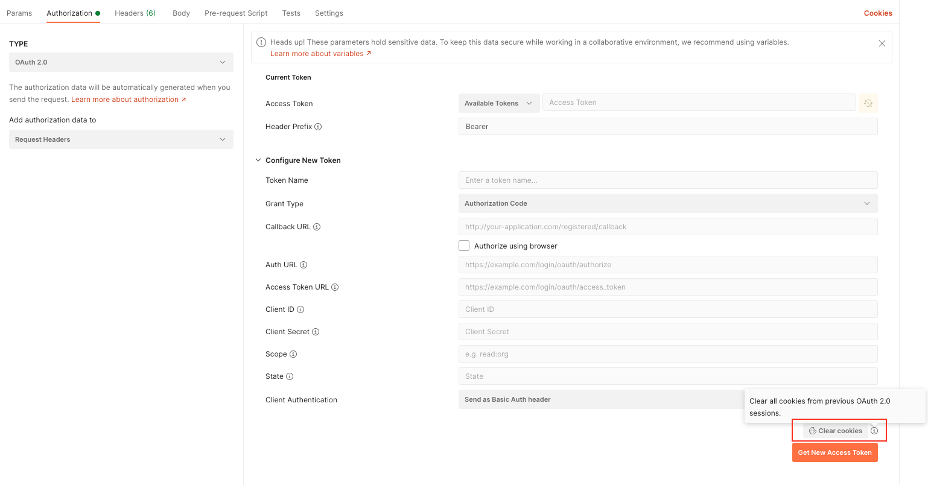Open the Grant Type dropdown
This screenshot has width=928, height=485.
(x=668, y=203)
